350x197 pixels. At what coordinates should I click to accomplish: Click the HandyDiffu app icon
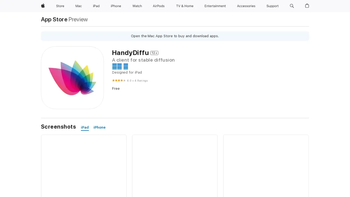pyautogui.click(x=72, y=78)
